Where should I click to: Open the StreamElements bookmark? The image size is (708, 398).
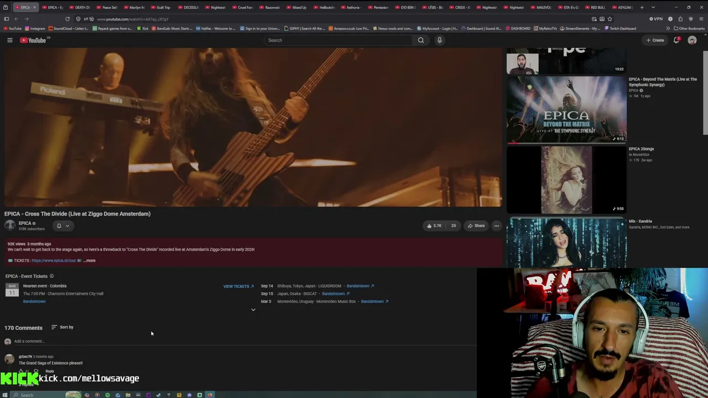coord(581,28)
